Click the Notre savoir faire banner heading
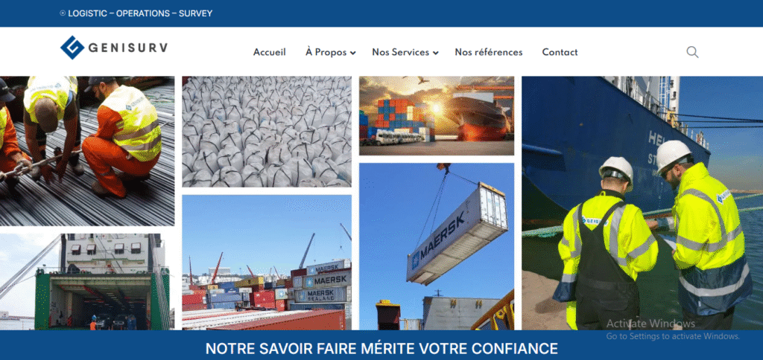The image size is (763, 360). coord(381,348)
